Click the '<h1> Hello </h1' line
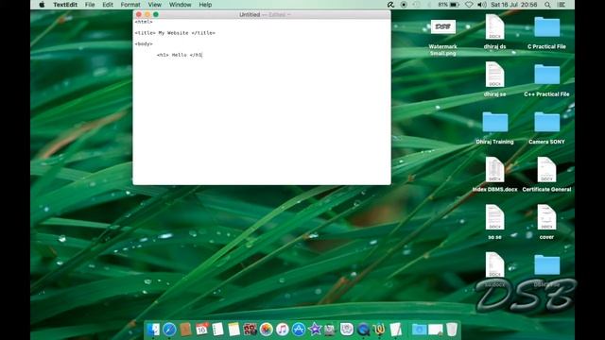605x340 pixels. [x=180, y=55]
